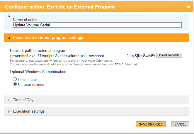Select the No user defined radio button

coord(15,84)
